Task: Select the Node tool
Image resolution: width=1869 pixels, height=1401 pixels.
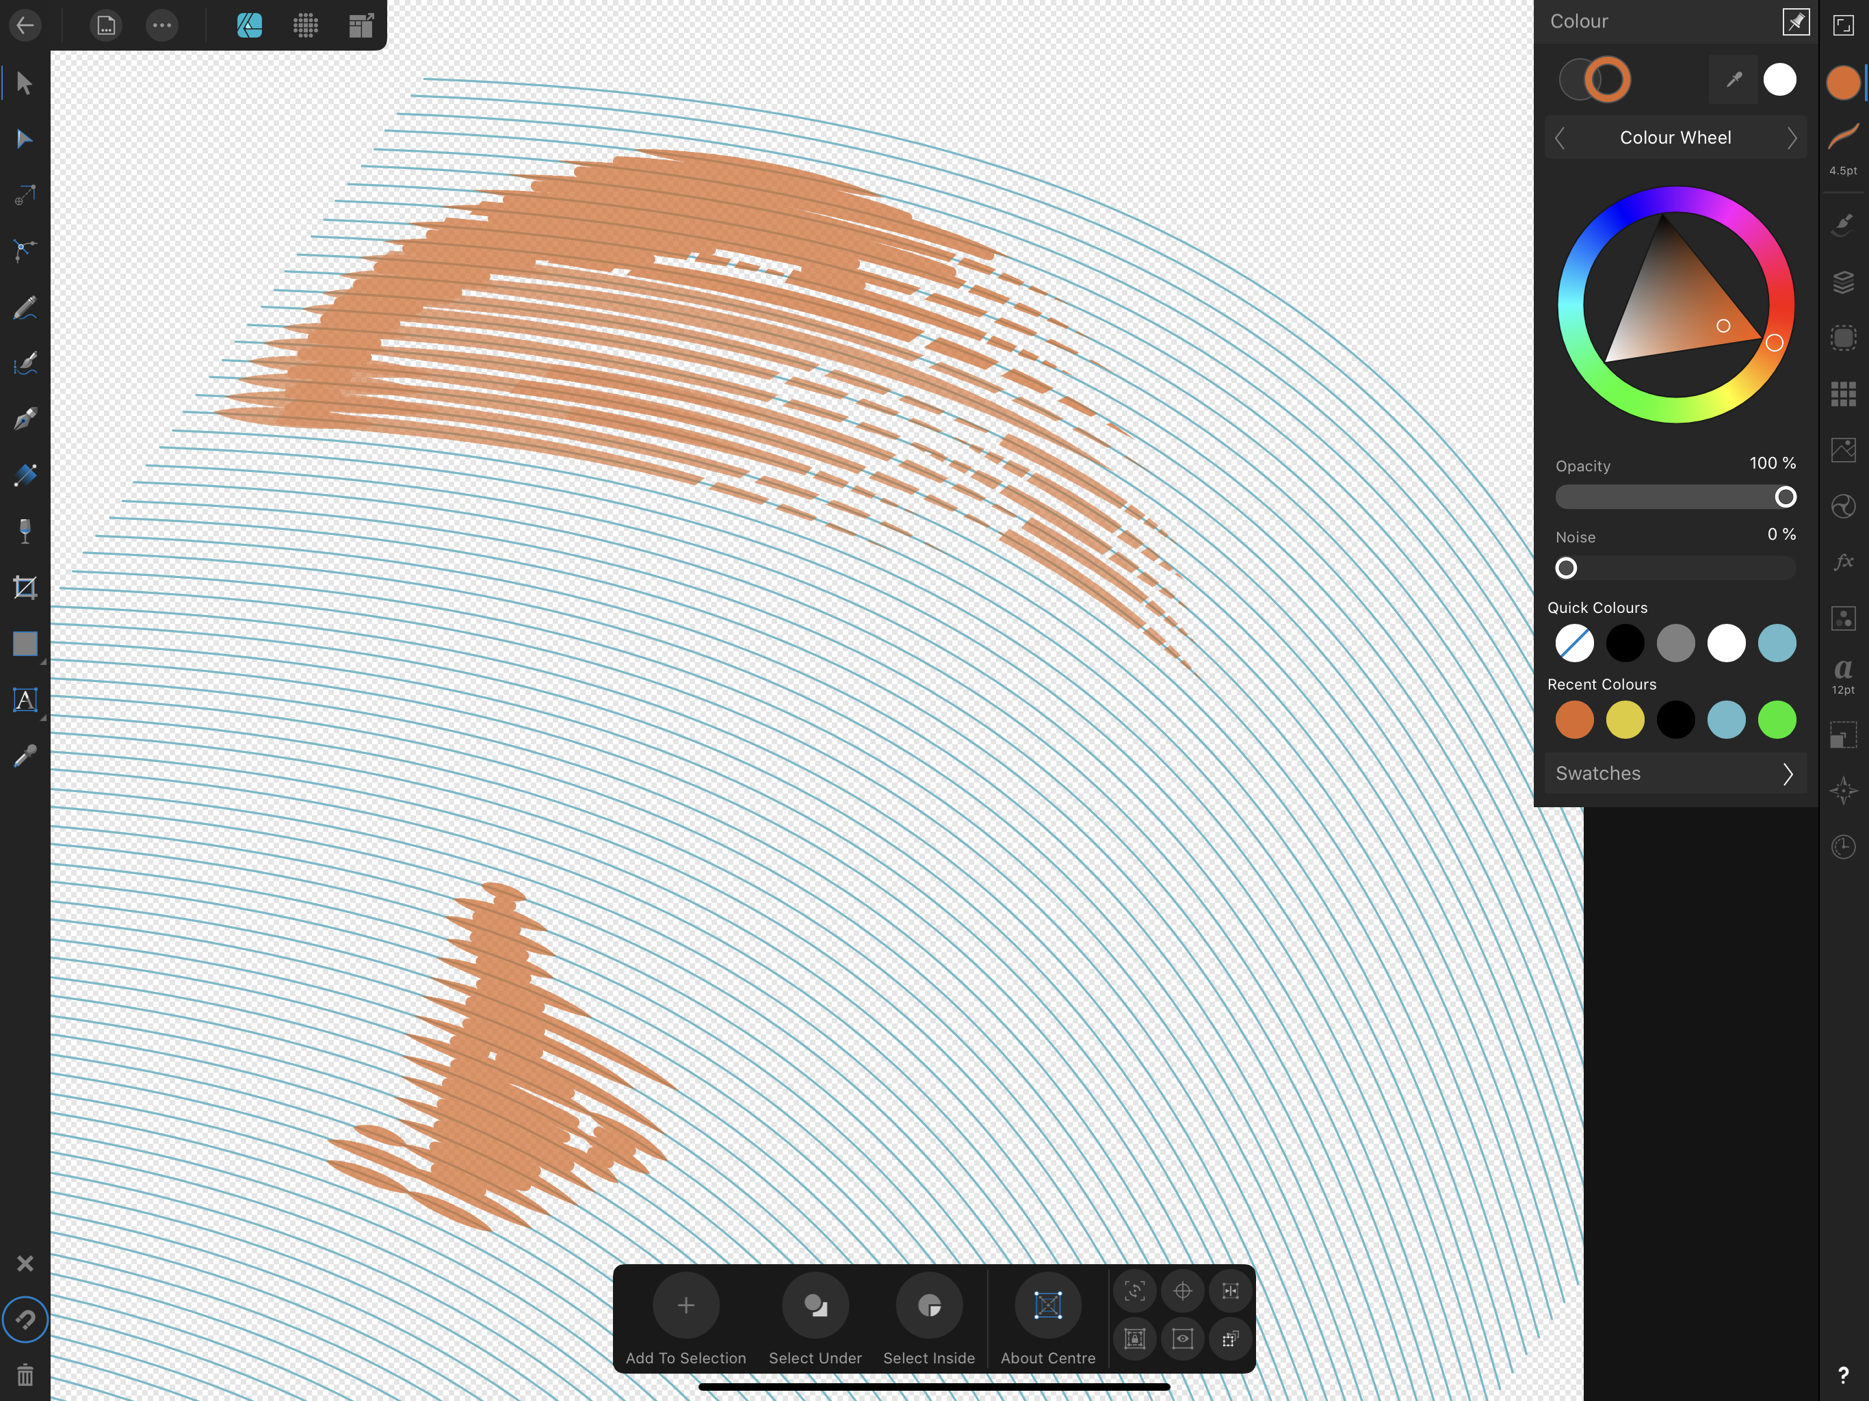Action: tap(25, 140)
